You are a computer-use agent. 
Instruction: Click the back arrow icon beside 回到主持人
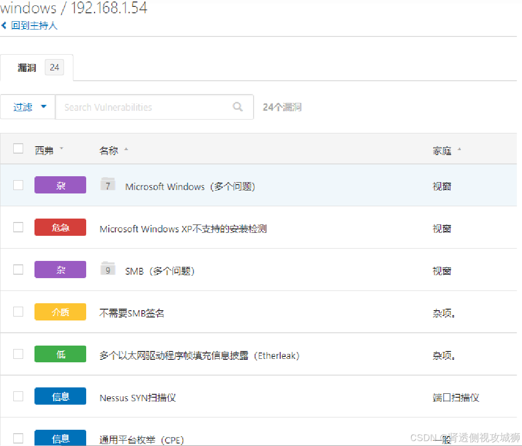(x=4, y=25)
